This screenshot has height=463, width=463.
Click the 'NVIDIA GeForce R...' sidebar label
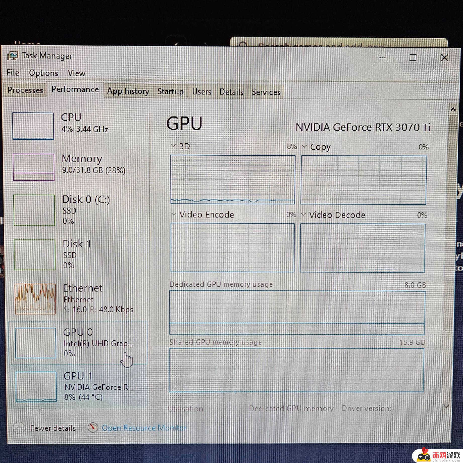(99, 387)
